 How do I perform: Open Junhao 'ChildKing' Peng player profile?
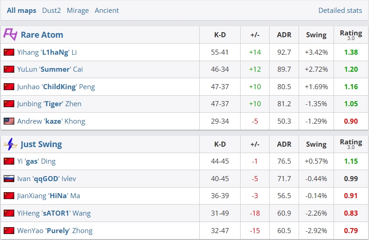[x=56, y=87]
